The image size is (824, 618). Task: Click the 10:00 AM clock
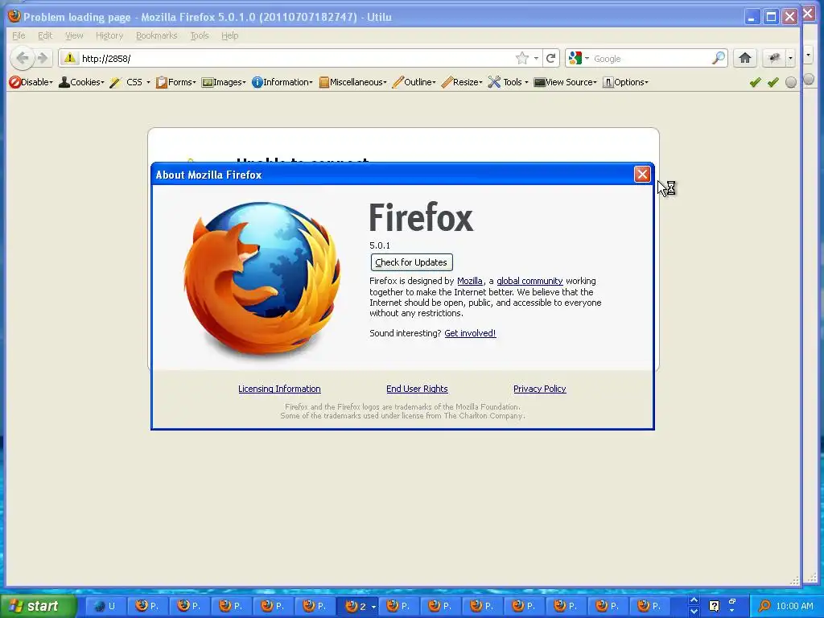point(794,606)
